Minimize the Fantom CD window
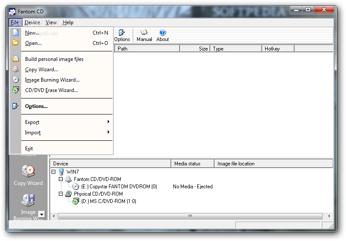Screen dimensions: 346x241 tap(296, 10)
